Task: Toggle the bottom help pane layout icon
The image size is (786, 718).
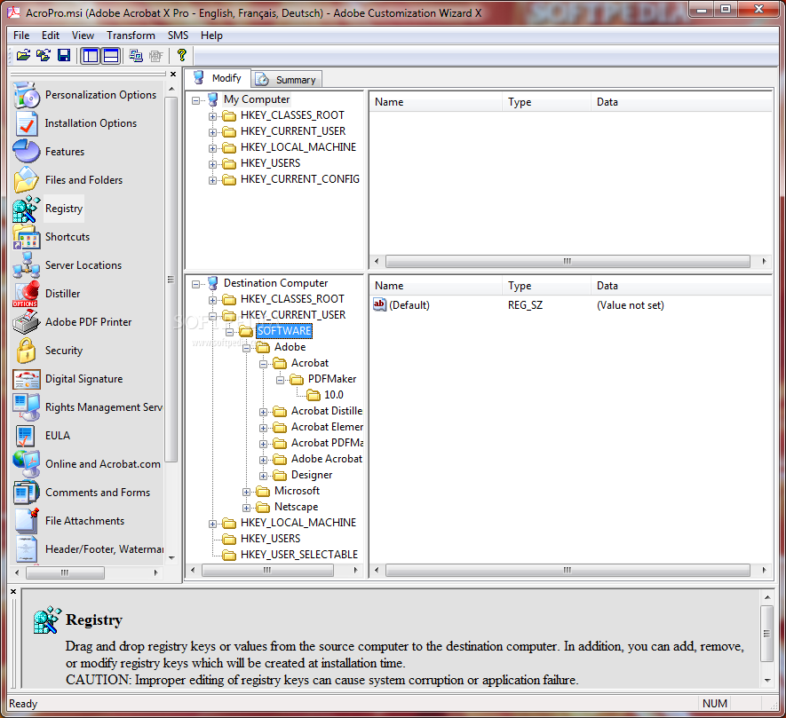Action: pyautogui.click(x=111, y=55)
